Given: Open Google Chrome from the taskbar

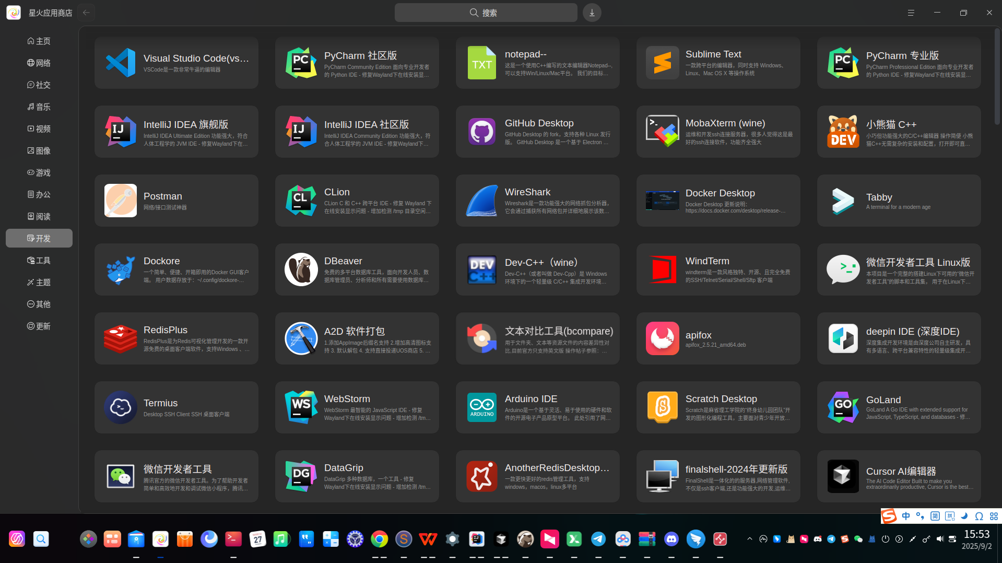Looking at the screenshot, I should click(x=380, y=539).
